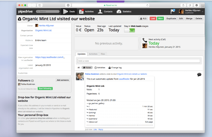This screenshot has width=212, height=137.
Task: Click the speech bubble icon on note
Action: point(199,75)
